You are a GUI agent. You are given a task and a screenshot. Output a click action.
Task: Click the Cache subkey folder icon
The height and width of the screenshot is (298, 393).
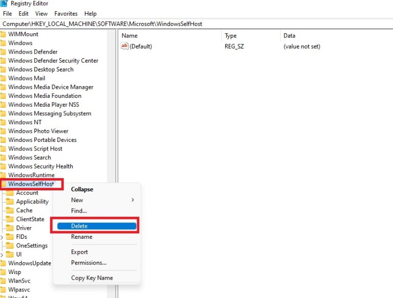click(10, 210)
